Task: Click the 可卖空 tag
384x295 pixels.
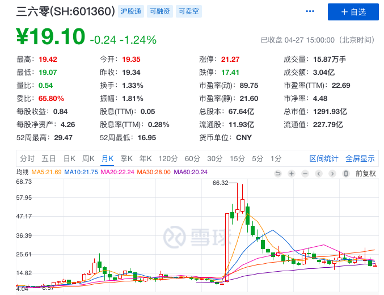Action: [x=188, y=11]
